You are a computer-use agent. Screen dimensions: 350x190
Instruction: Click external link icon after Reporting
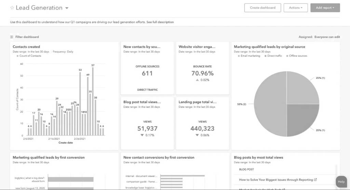tap(315, 179)
